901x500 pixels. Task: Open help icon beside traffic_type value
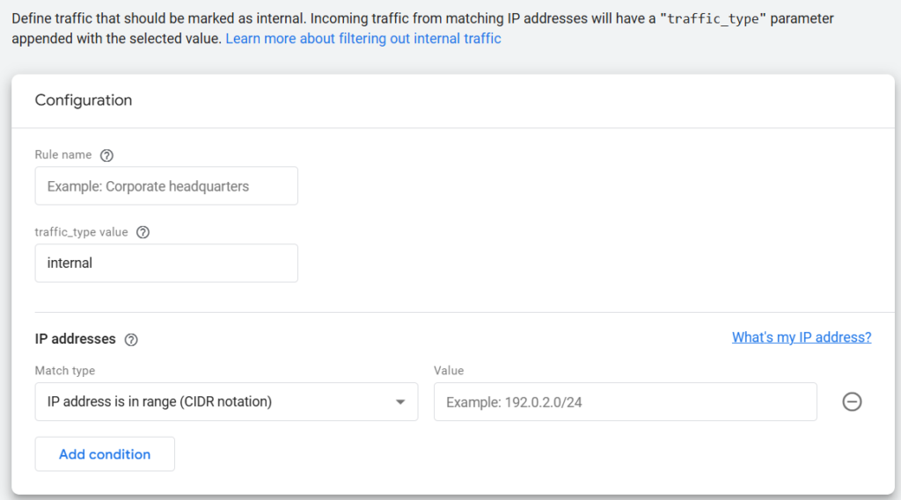tap(143, 233)
